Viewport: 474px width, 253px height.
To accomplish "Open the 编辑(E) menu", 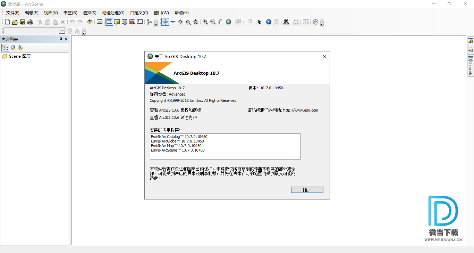I will [32, 13].
